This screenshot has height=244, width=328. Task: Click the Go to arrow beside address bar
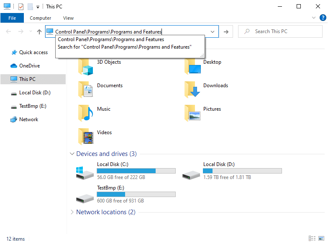click(x=226, y=32)
